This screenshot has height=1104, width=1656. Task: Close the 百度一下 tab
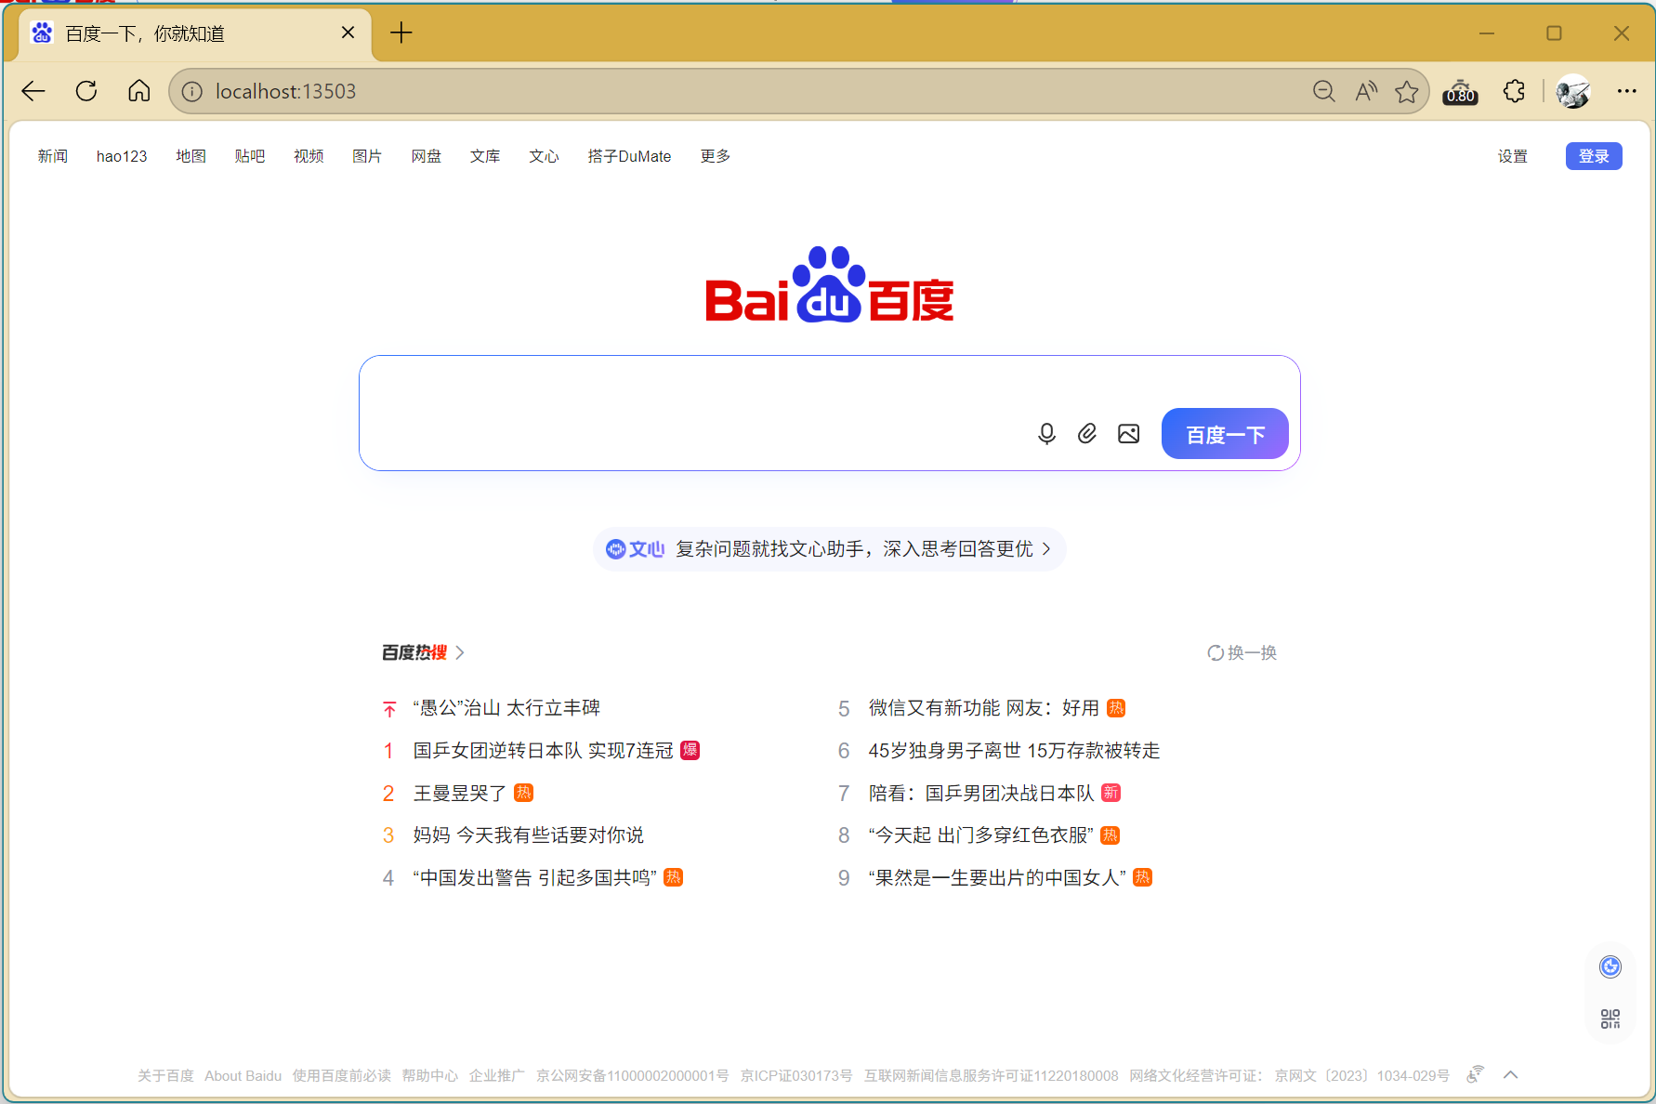tap(348, 33)
